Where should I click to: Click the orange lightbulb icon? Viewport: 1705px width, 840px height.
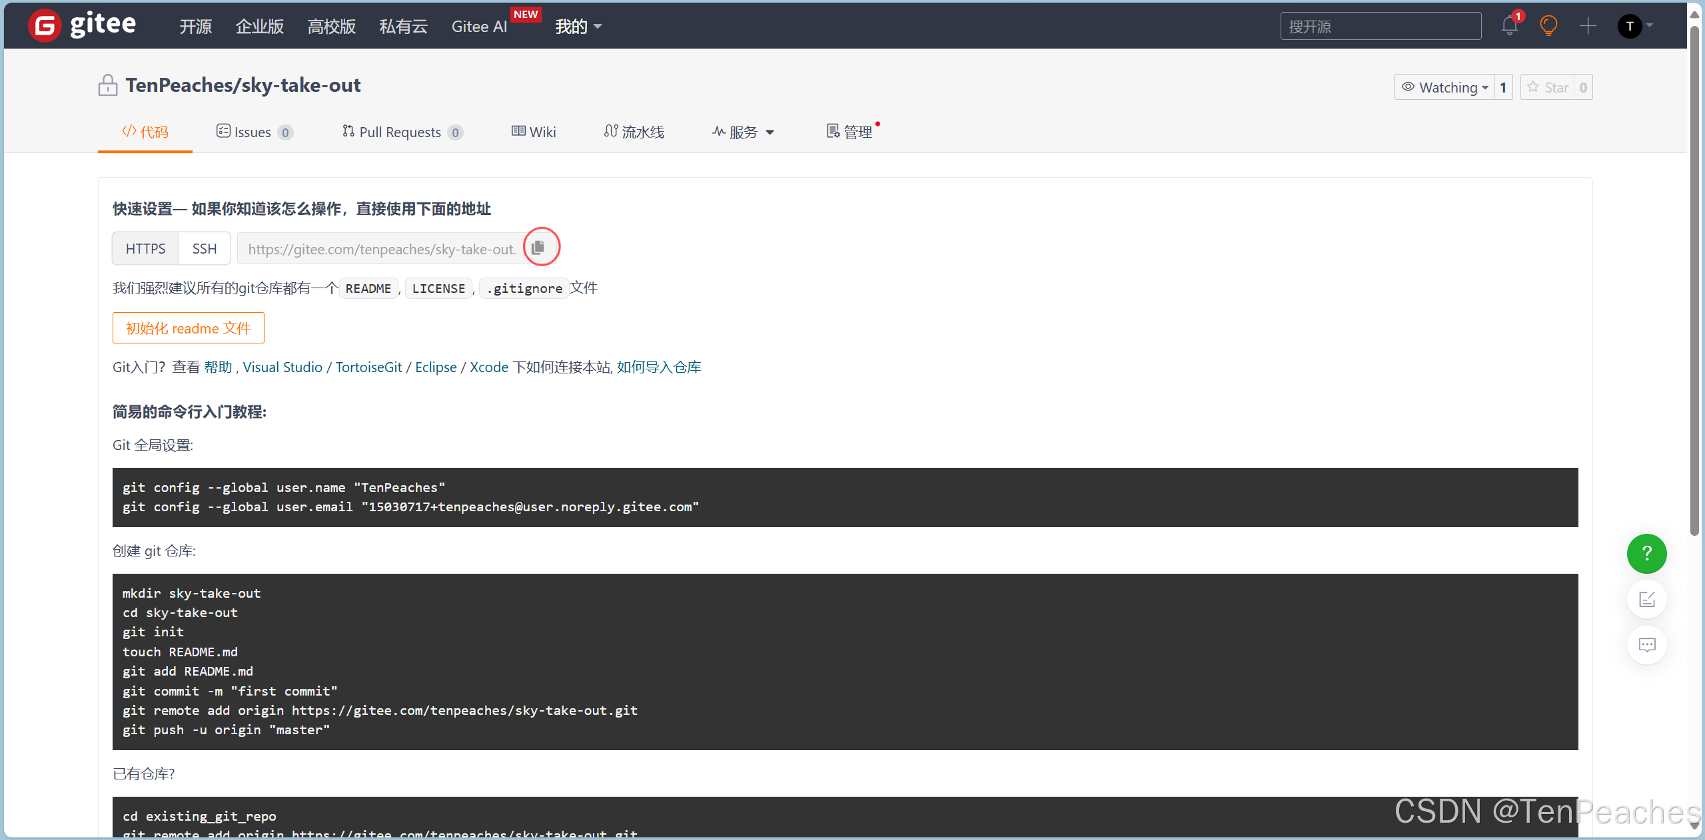pyautogui.click(x=1548, y=26)
